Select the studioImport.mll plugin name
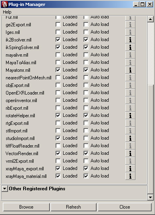 [x=20, y=138]
